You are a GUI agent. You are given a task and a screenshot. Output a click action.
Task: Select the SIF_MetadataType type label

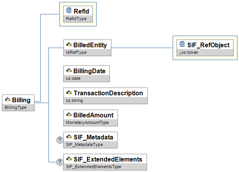coord(84,144)
